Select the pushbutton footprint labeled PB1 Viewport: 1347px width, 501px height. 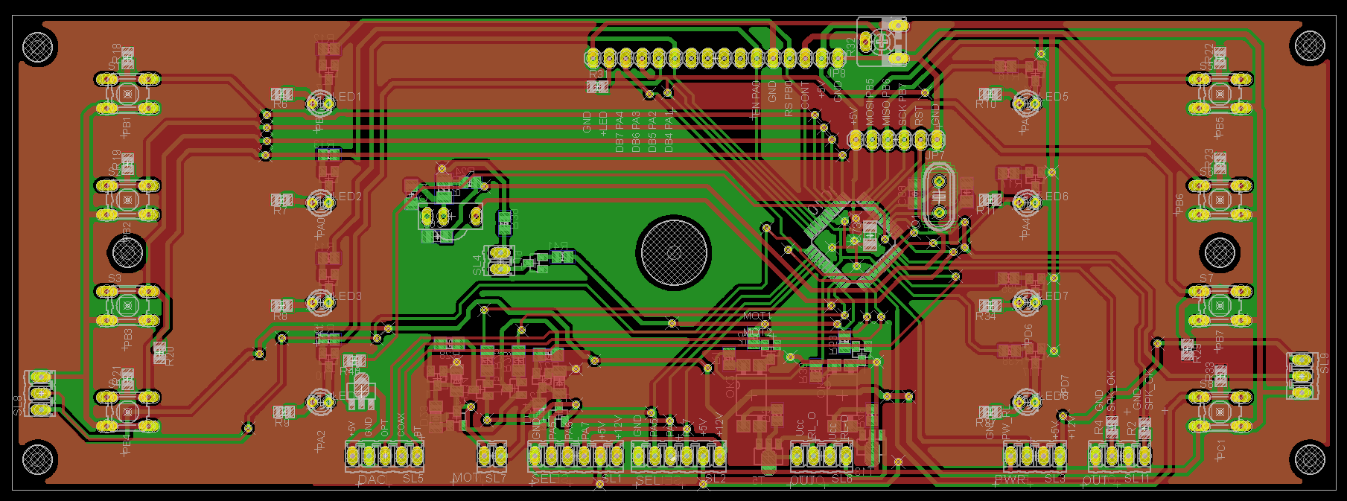[x=128, y=94]
